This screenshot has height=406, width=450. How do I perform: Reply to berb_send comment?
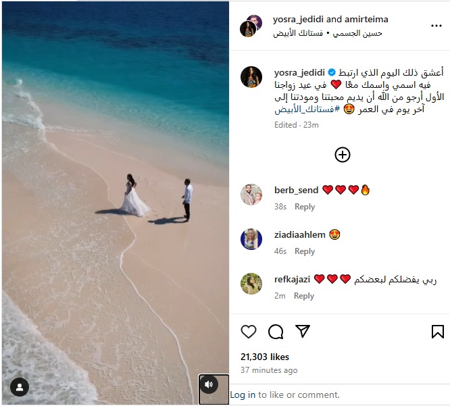point(305,207)
